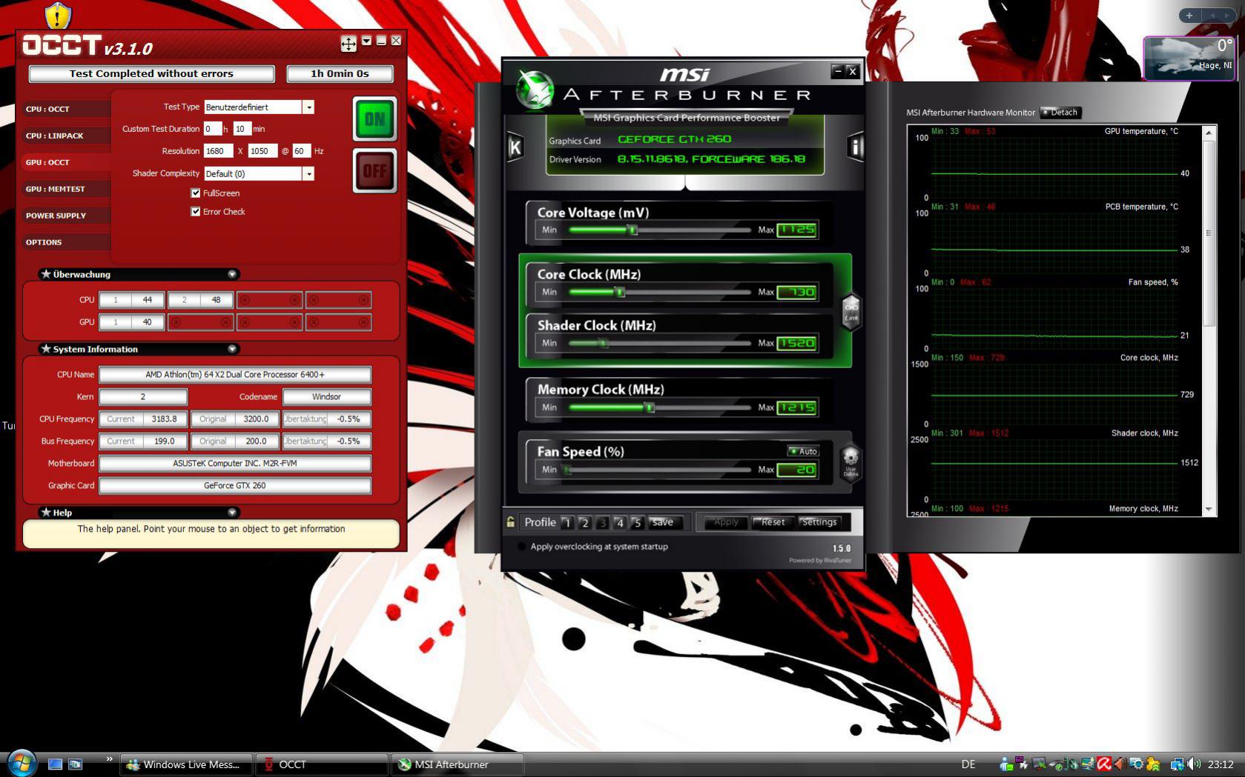Image resolution: width=1245 pixels, height=777 pixels.
Task: Open the OCCT title bar arrow menu
Action: [x=366, y=41]
